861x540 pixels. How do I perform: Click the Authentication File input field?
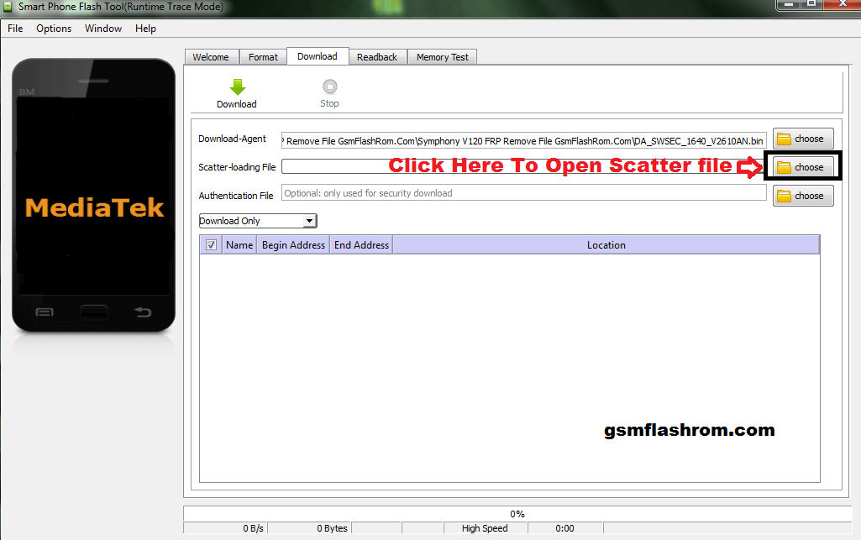click(x=524, y=193)
